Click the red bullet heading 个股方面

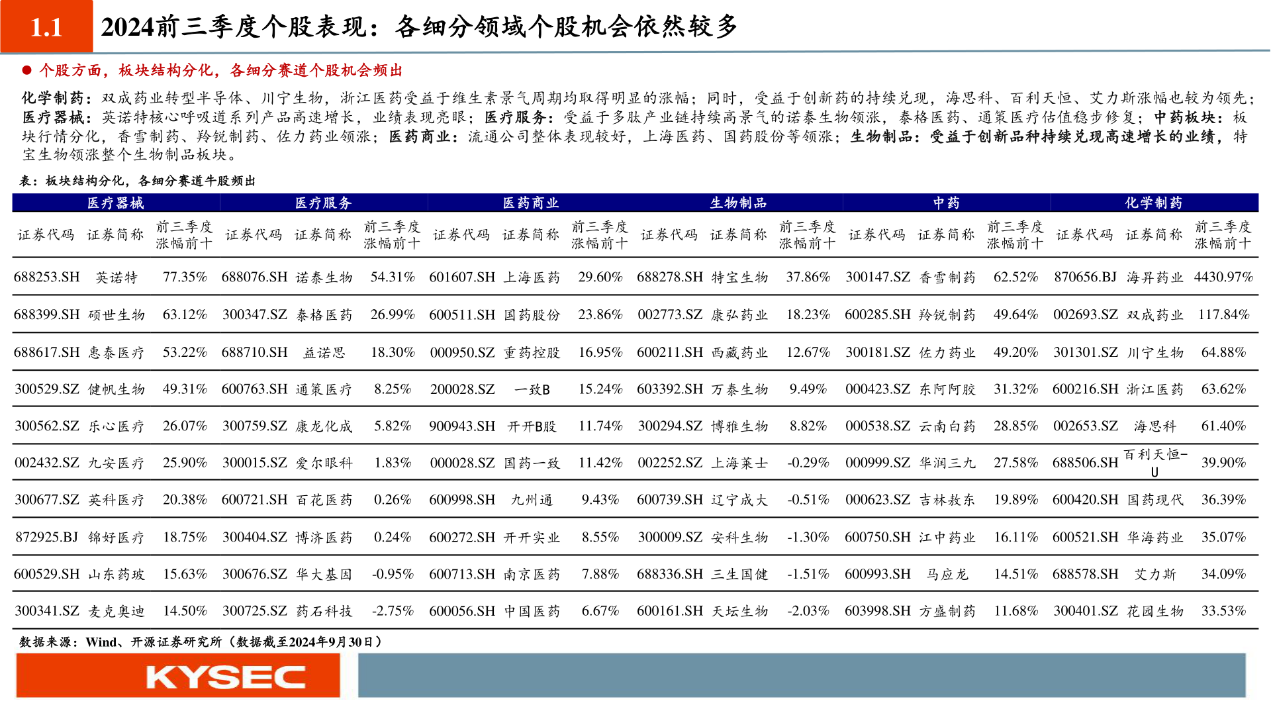pos(220,71)
